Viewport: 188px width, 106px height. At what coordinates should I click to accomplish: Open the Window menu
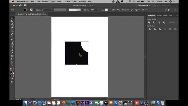[x=82, y=1]
